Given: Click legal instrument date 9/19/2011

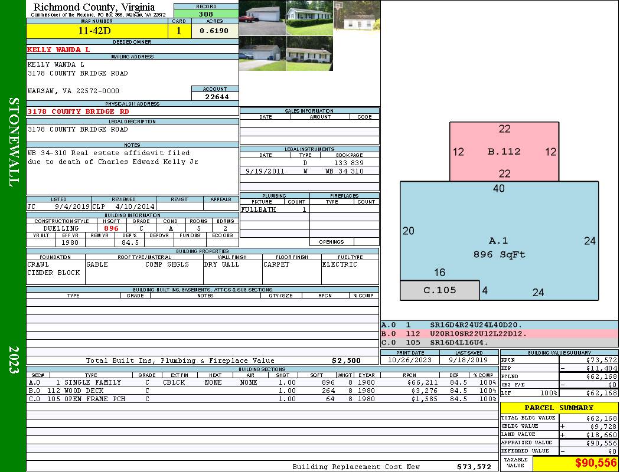Looking at the screenshot, I should pos(265,171).
